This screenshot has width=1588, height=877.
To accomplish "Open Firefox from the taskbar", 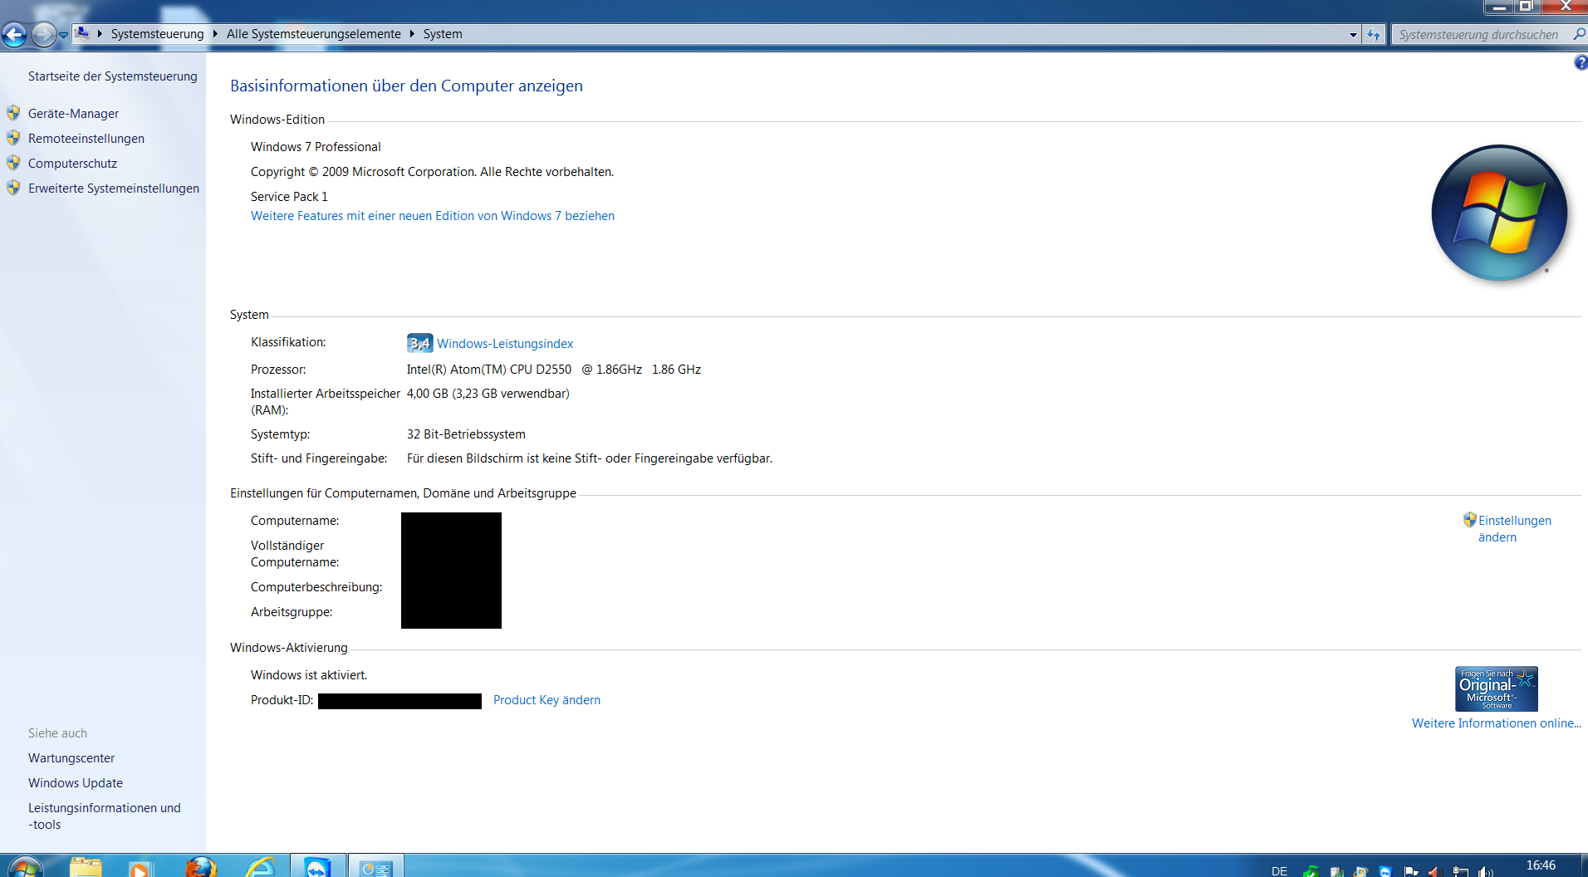I will click(x=200, y=868).
